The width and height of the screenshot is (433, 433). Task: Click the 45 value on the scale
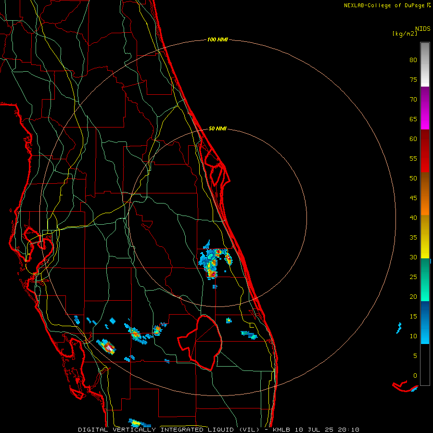pyautogui.click(x=413, y=198)
